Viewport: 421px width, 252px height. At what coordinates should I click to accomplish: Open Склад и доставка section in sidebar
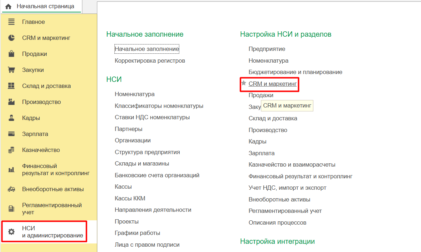(x=46, y=86)
